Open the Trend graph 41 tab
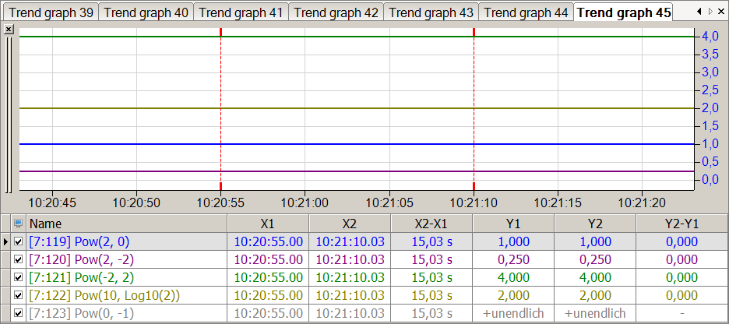 pyautogui.click(x=241, y=12)
